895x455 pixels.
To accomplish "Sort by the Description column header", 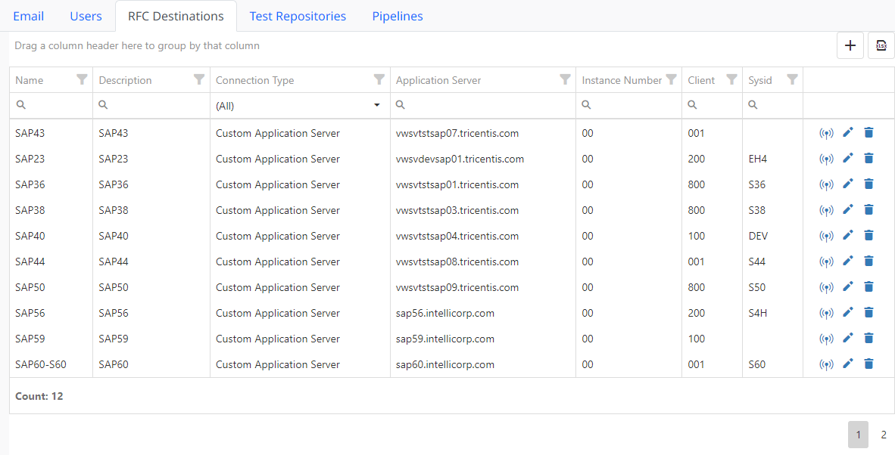I will pyautogui.click(x=126, y=80).
